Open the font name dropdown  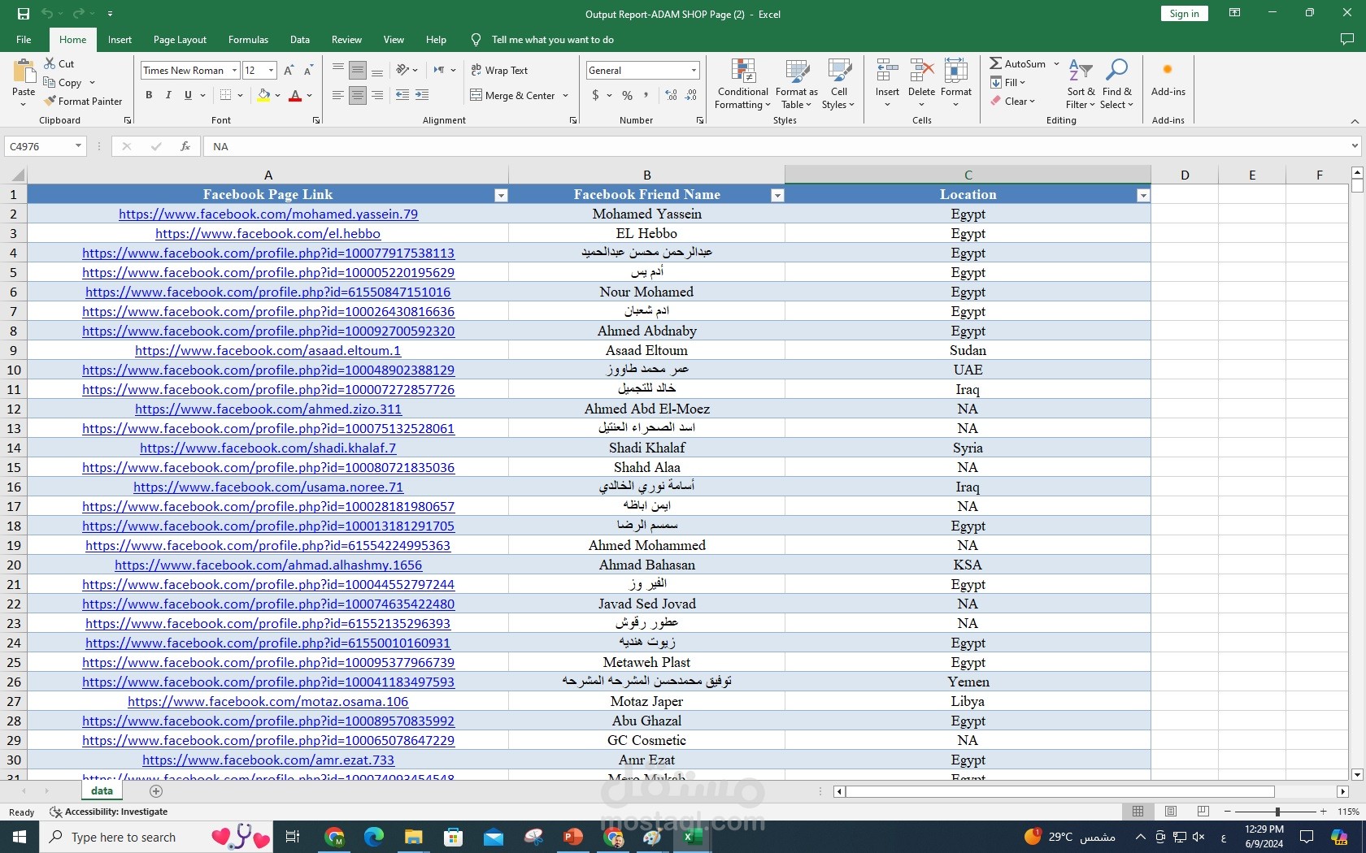coord(234,71)
